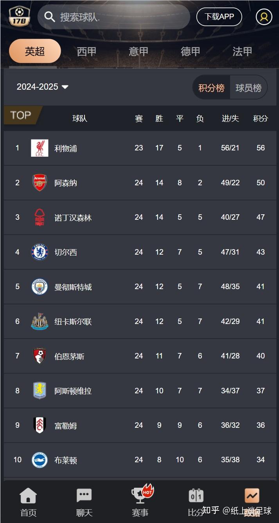
Task: Switch to 积分榜 standings view
Action: click(x=211, y=87)
